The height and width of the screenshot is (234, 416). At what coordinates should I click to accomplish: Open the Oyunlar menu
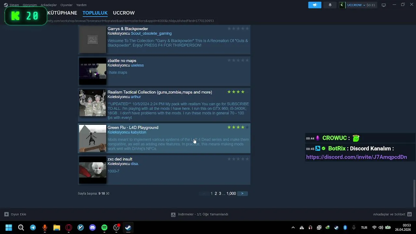click(66, 5)
